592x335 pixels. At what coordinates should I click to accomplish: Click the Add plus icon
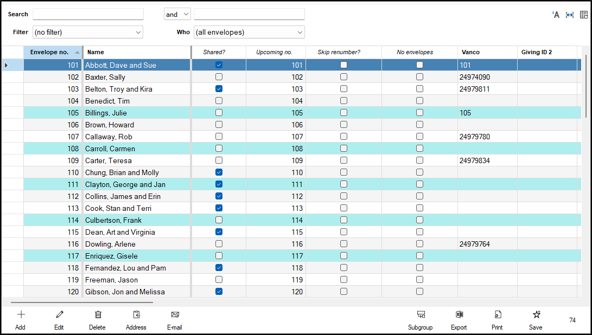21,315
